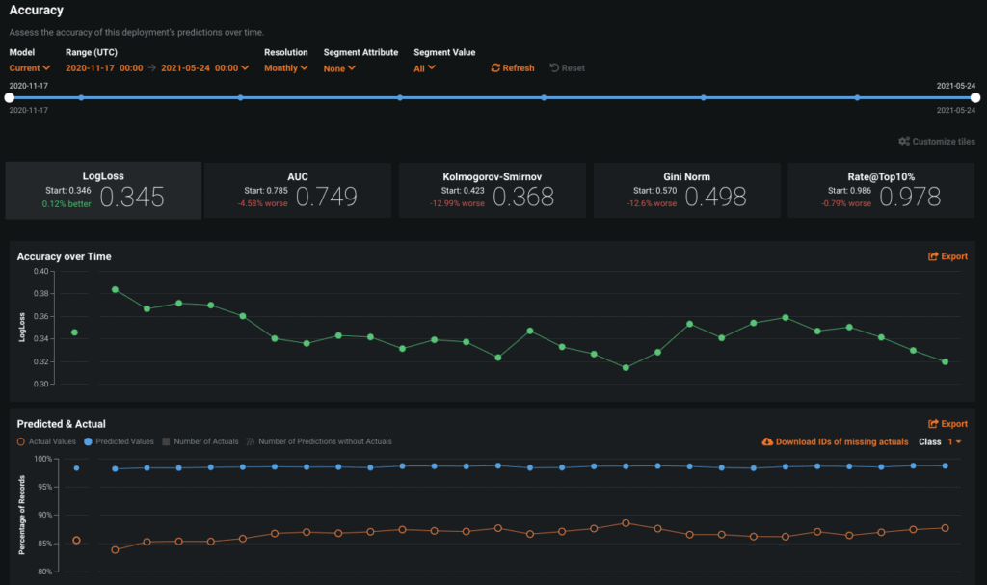
Task: Click the 'Range (UTC)' label
Action: tap(92, 52)
